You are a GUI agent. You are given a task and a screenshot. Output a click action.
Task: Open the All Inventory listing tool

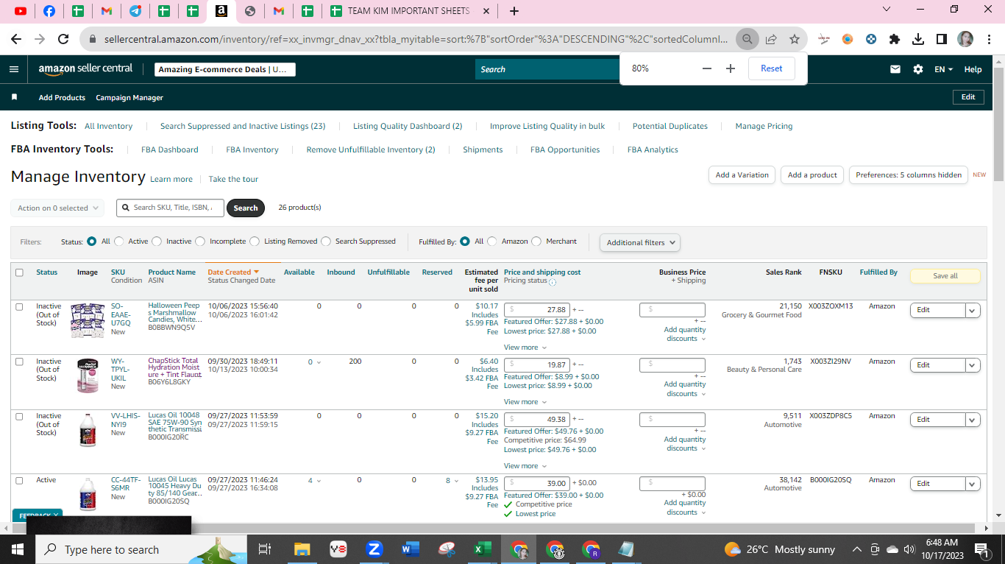point(109,126)
